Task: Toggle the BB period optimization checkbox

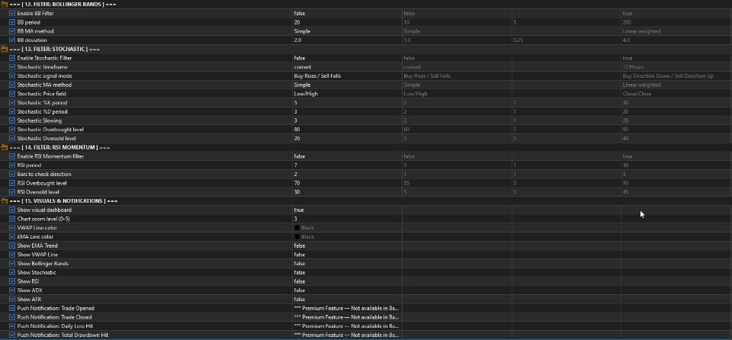Action: click(x=12, y=22)
